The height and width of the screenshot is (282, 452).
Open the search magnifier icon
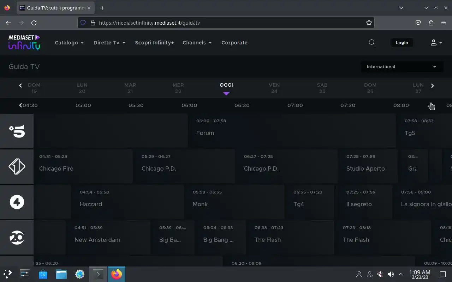(372, 43)
